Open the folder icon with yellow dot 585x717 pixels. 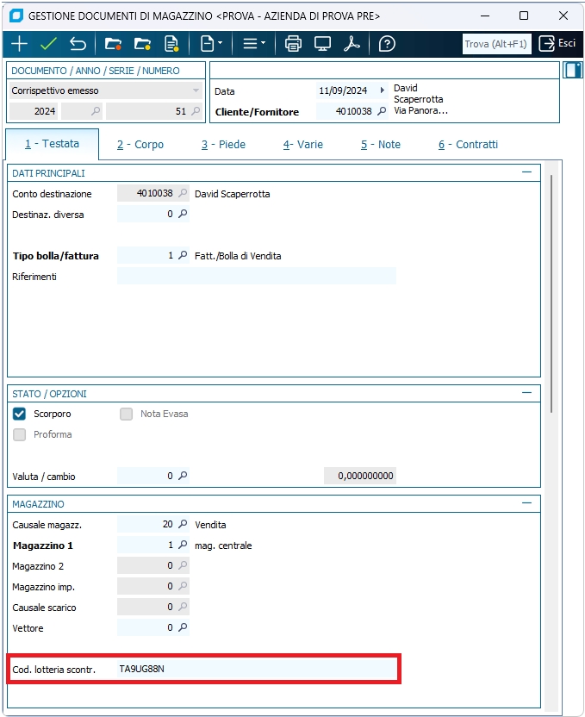143,44
